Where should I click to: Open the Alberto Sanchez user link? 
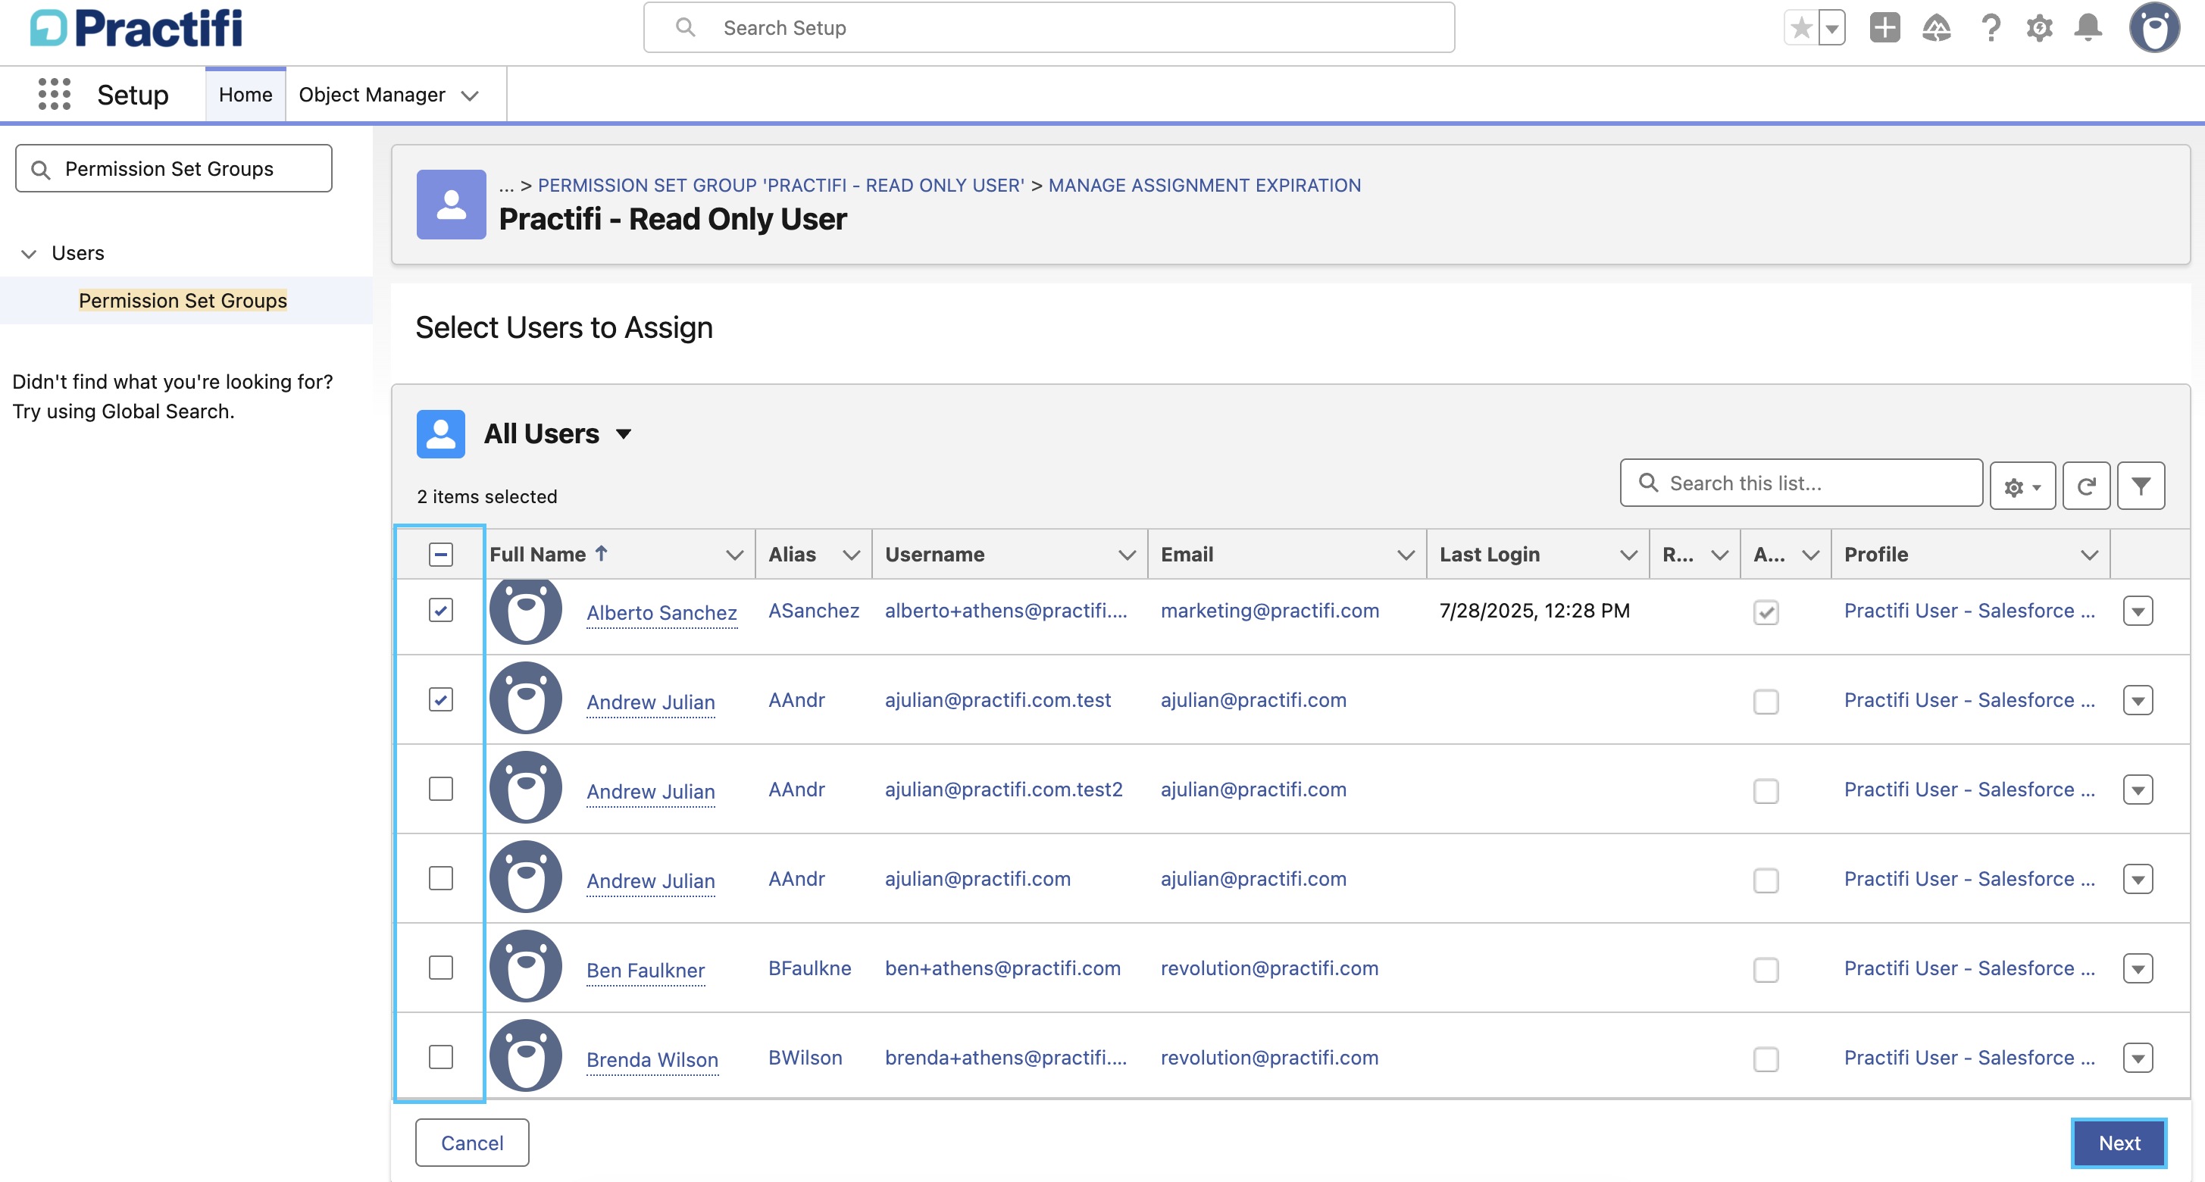click(661, 613)
